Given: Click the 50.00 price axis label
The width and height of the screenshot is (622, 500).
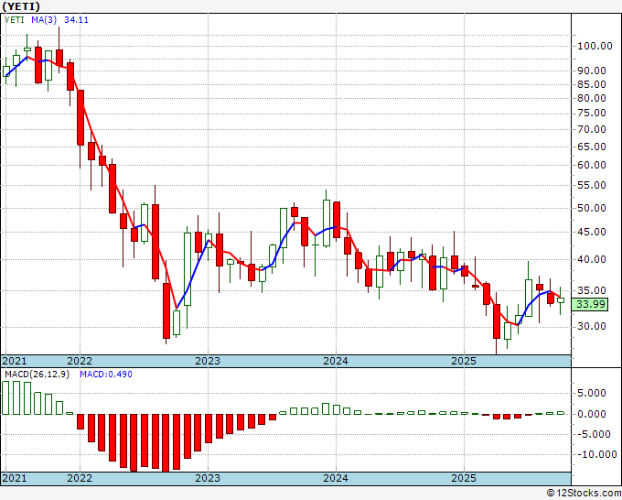Looking at the screenshot, I should (592, 208).
